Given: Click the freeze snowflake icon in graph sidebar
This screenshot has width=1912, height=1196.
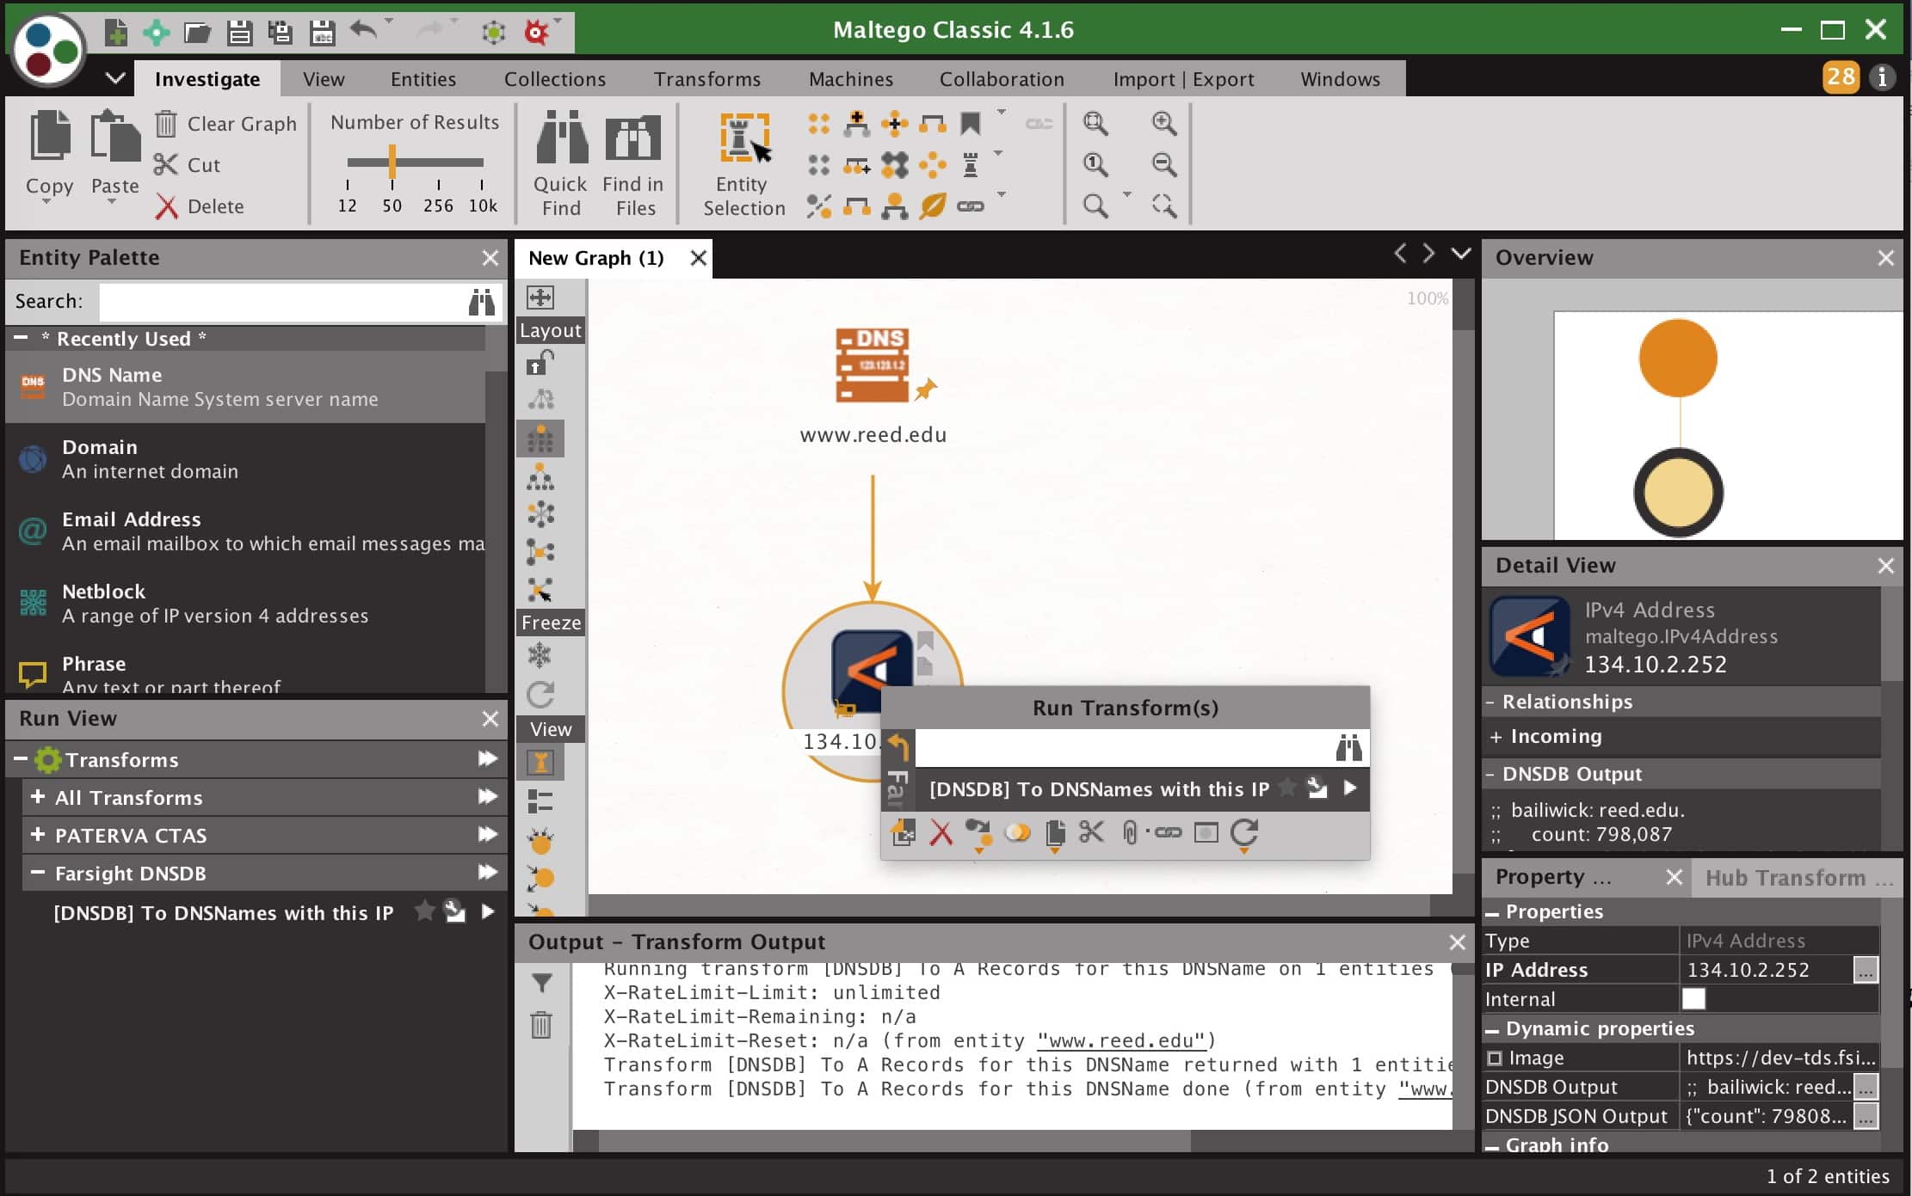Looking at the screenshot, I should coord(540,656).
